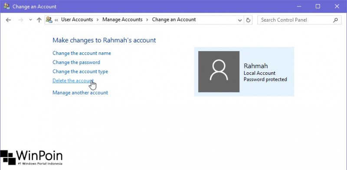347x170 pixels.
Task: Click Delete the account link
Action: click(73, 80)
